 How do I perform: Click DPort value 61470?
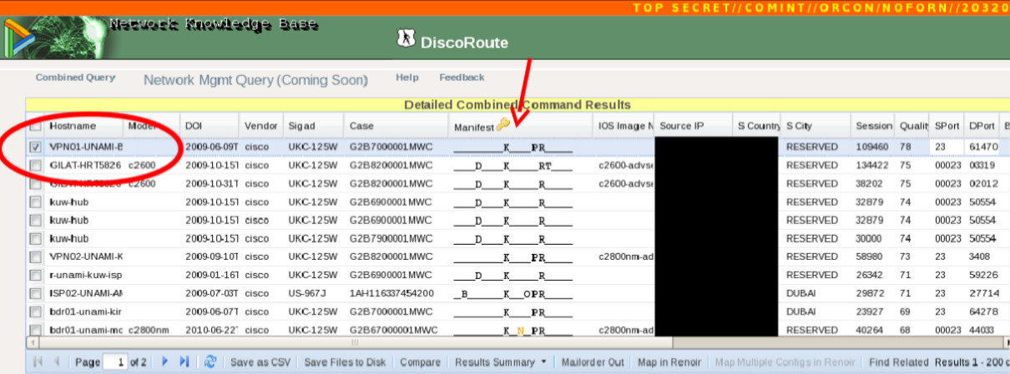tap(982, 147)
